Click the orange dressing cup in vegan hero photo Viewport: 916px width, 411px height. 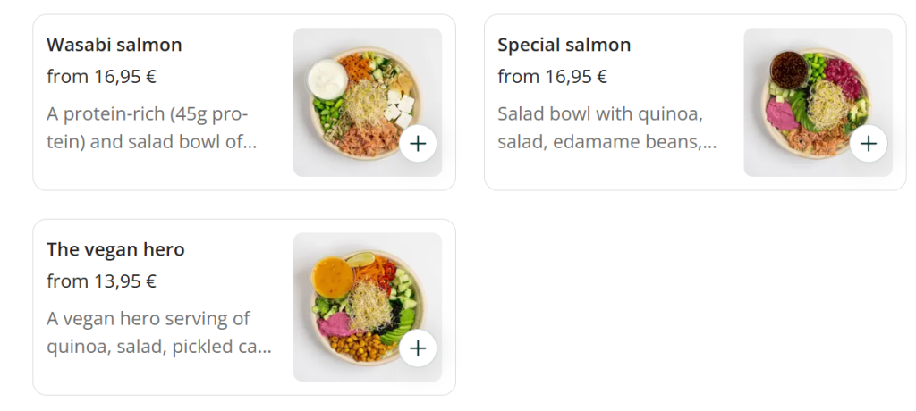tap(331, 275)
